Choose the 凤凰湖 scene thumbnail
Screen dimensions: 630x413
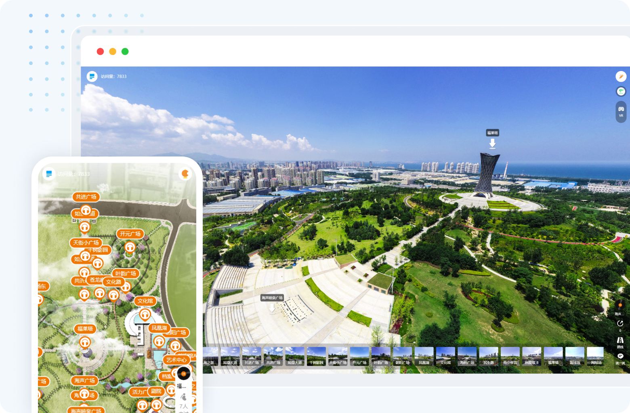point(424,357)
